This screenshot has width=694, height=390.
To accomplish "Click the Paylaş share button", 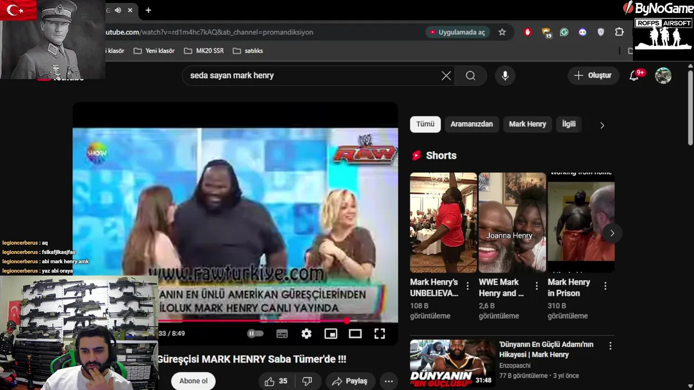I will [350, 381].
